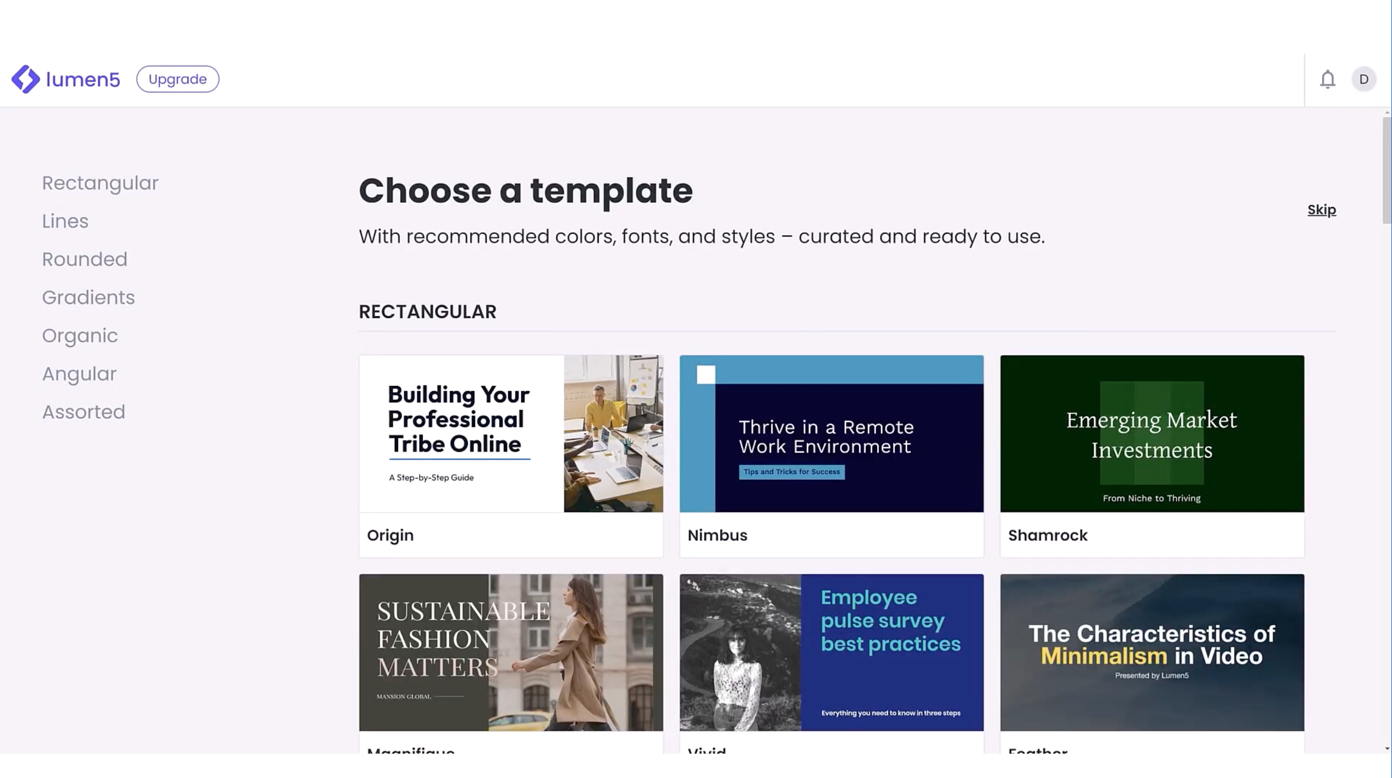1392x778 pixels.
Task: Click the Upgrade button
Action: 178,80
